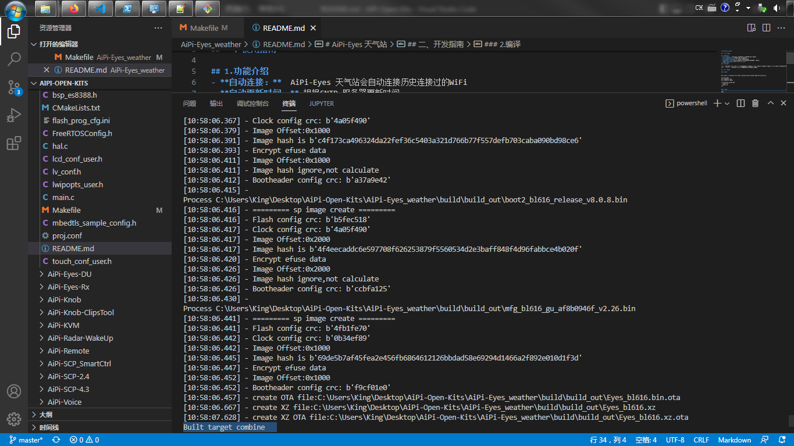Change encoding UTF-8 in status bar
This screenshot has width=794, height=446.
point(675,440)
